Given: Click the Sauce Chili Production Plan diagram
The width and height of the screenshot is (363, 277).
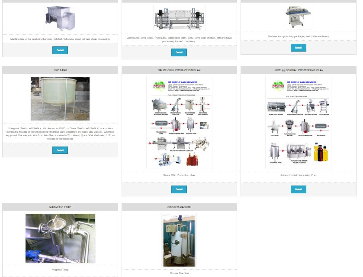Looking at the screenshot, I should (179, 122).
